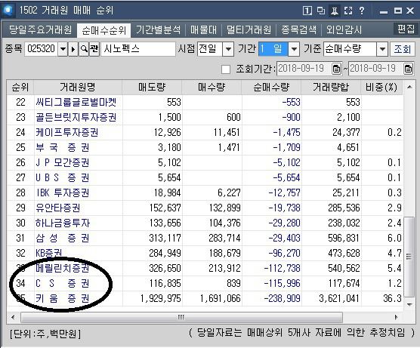Select the 부 국 증 권 row
This screenshot has height=348, width=420.
[x=205, y=147]
